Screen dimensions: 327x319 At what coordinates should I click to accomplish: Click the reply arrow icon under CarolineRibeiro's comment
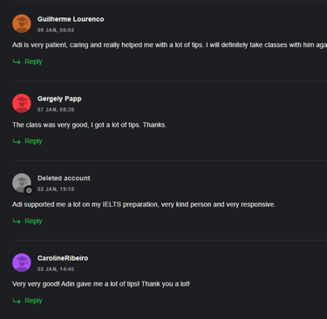tap(17, 301)
